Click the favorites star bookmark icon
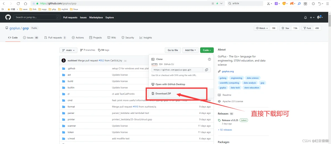Viewport: 331px width, 144px height. [9, 9]
